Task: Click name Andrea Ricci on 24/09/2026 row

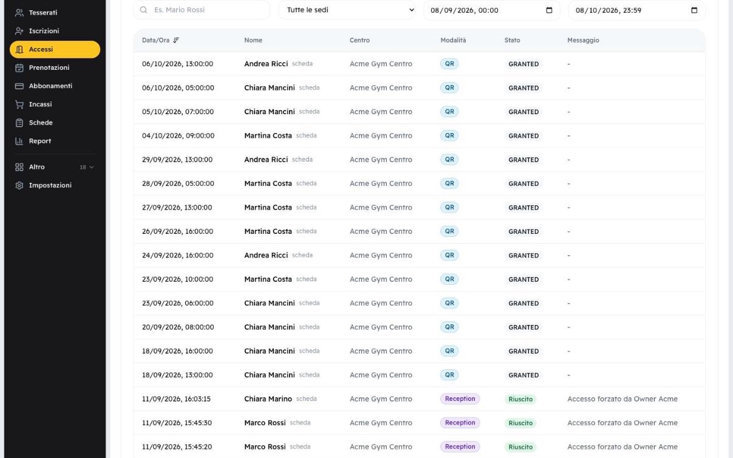Action: pyautogui.click(x=266, y=256)
